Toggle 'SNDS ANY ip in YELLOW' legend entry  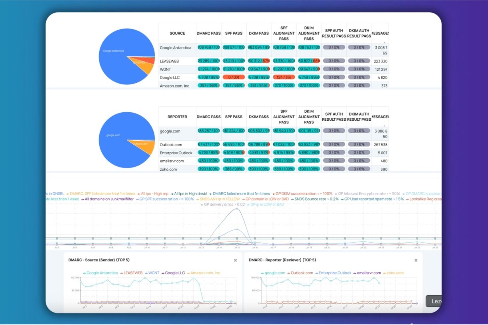coord(218,199)
